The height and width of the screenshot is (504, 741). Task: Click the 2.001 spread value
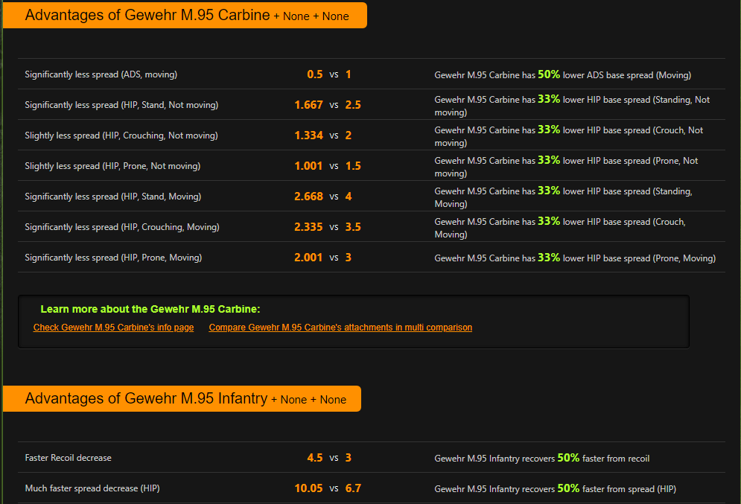click(308, 258)
